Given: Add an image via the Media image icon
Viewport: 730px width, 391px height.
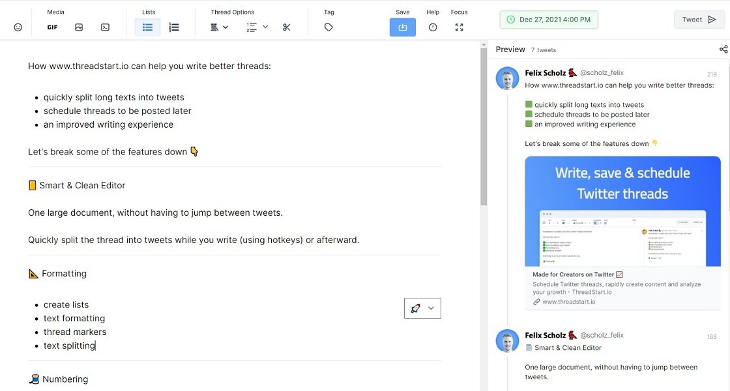Looking at the screenshot, I should [x=79, y=27].
